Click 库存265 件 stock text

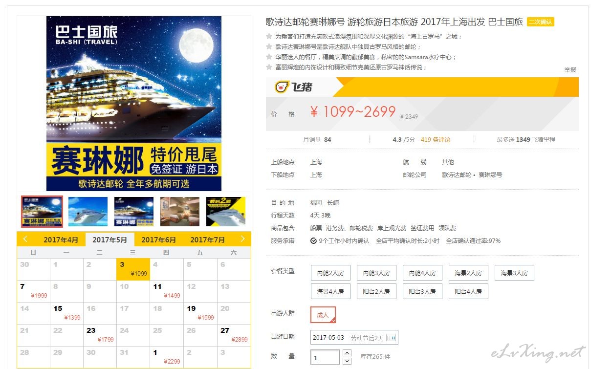tap(375, 357)
